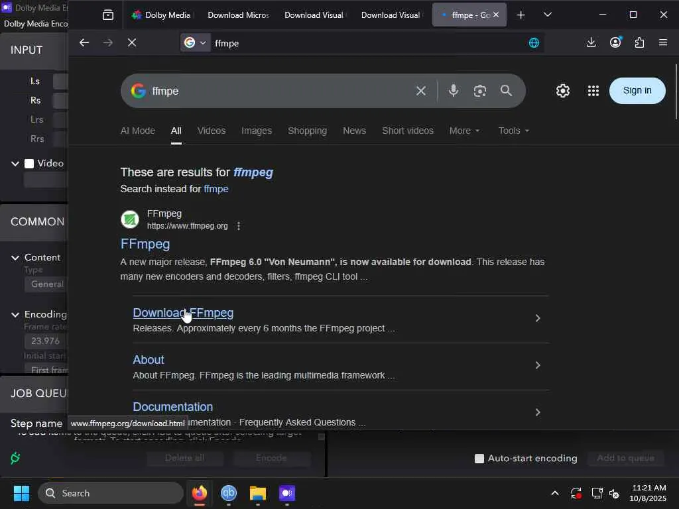Viewport: 679px width, 509px height.
Task: Click the translation globe icon in address bar
Action: click(534, 43)
